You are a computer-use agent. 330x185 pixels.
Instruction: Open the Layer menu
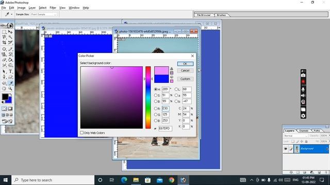(x=32, y=8)
